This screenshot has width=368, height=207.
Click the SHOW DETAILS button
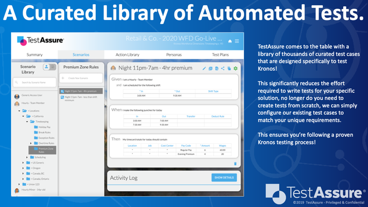(224, 178)
